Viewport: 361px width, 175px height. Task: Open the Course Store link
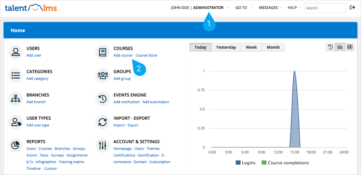tap(147, 55)
